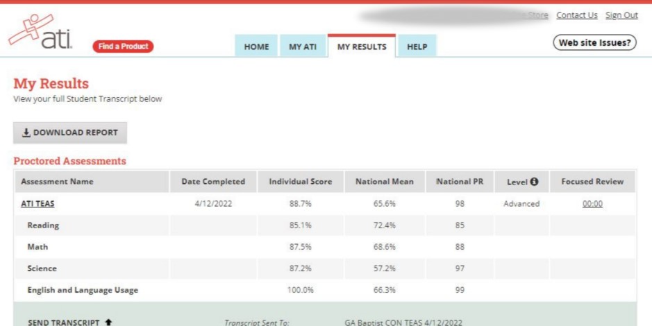The width and height of the screenshot is (652, 326).
Task: Click the ATI logo
Action: pyautogui.click(x=40, y=32)
